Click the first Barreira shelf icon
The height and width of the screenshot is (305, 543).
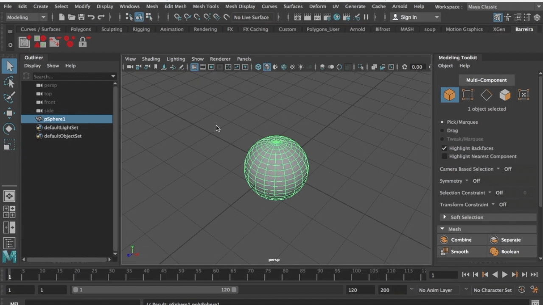click(24, 42)
